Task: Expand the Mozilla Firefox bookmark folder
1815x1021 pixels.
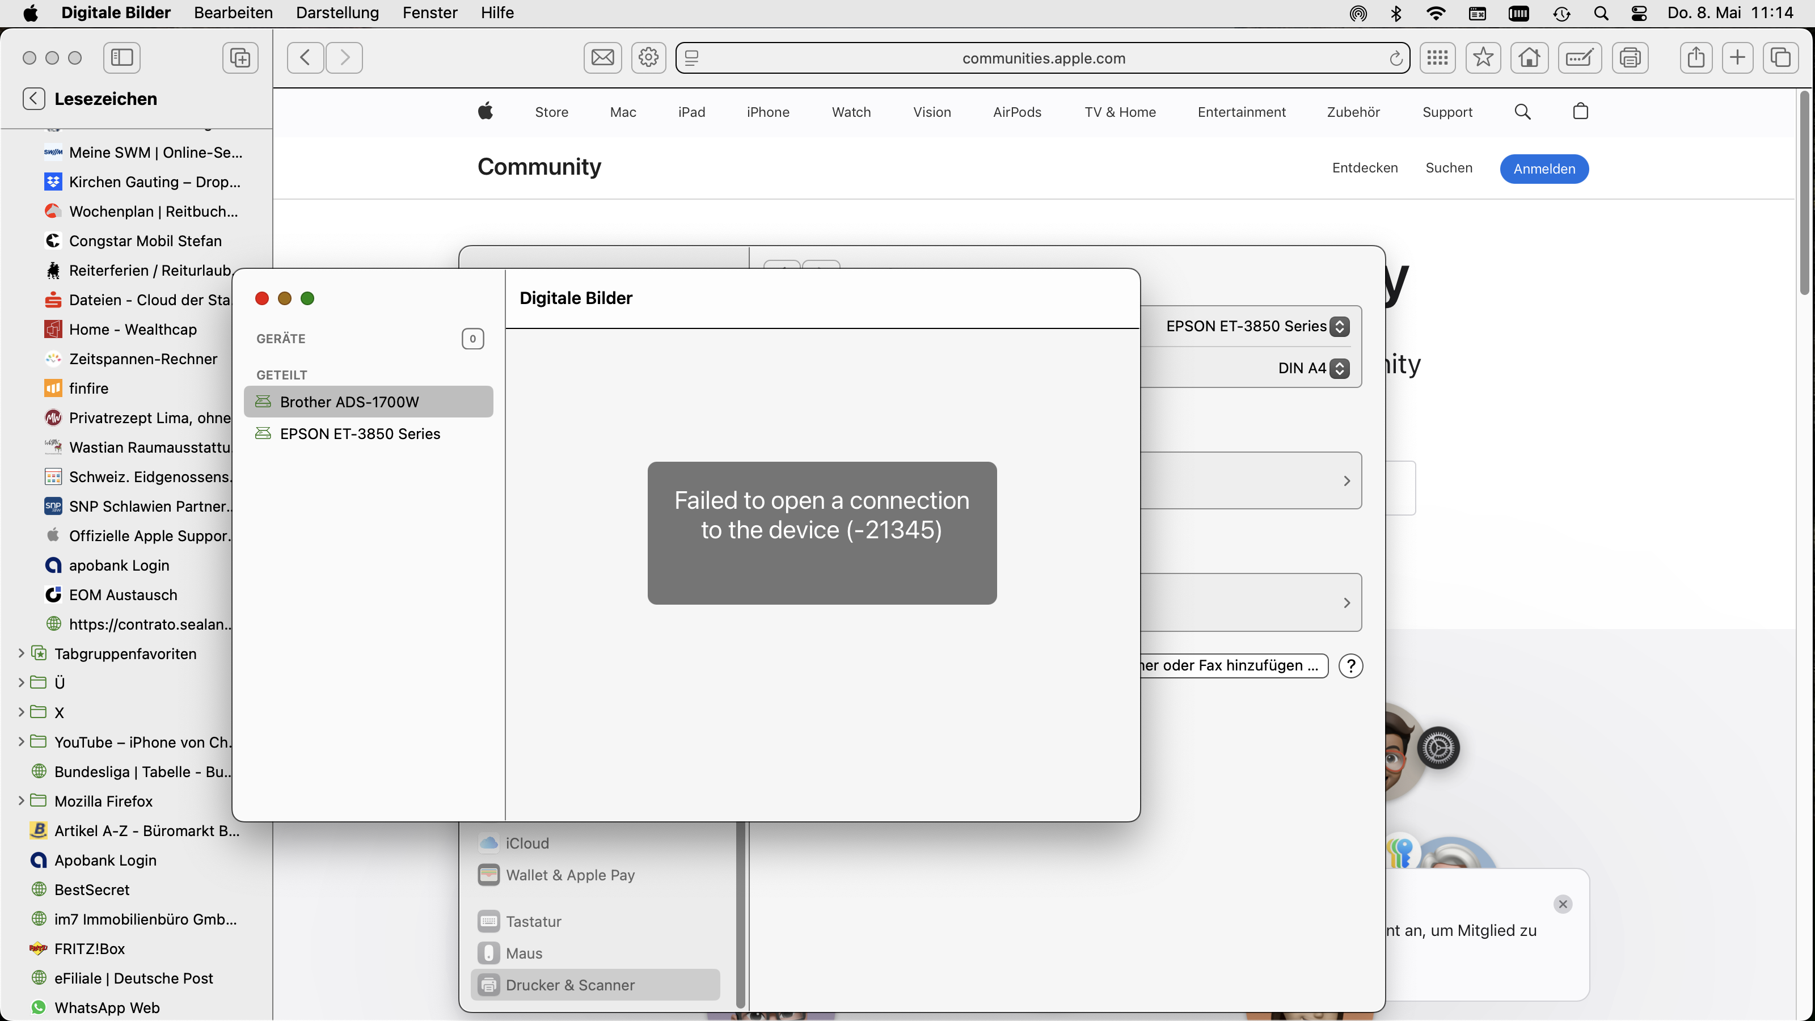Action: click(21, 800)
